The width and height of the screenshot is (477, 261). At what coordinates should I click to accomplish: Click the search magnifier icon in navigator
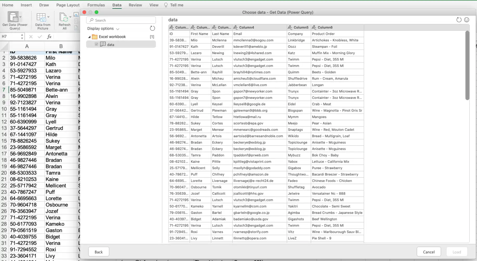(x=91, y=20)
